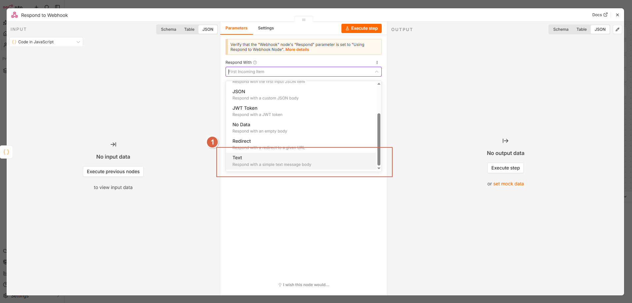Viewport: 632px width, 303px height.
Task: Switch output view to Table
Action: (581, 29)
